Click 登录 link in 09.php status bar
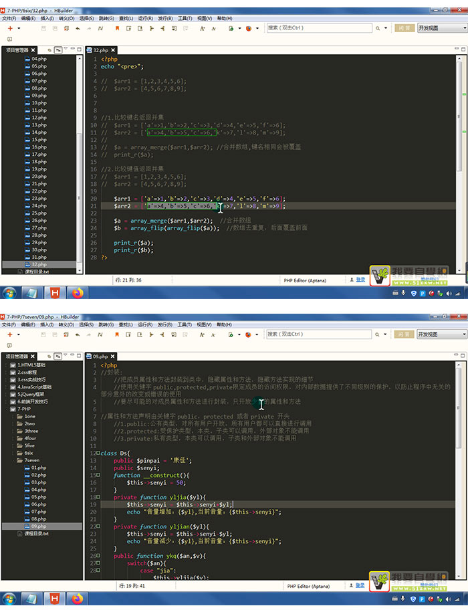The image size is (468, 612). [x=360, y=586]
